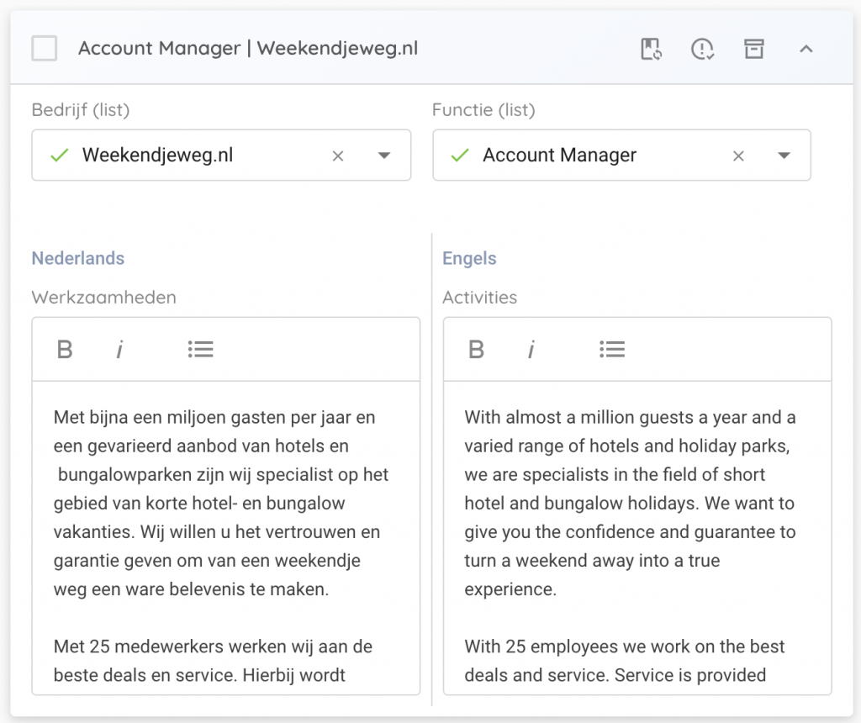This screenshot has width=861, height=723.
Task: Insert bullet list in Werkzaamheden editor
Action: 200,349
